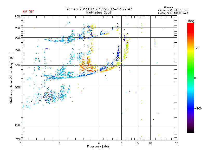The width and height of the screenshot is (208, 156).
Task: Click the 'Frequency [MHz]' axis title
Action: point(99,147)
